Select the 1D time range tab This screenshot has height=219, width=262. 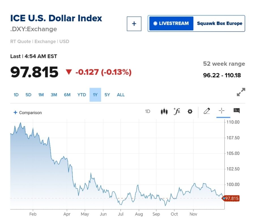[x=16, y=95]
